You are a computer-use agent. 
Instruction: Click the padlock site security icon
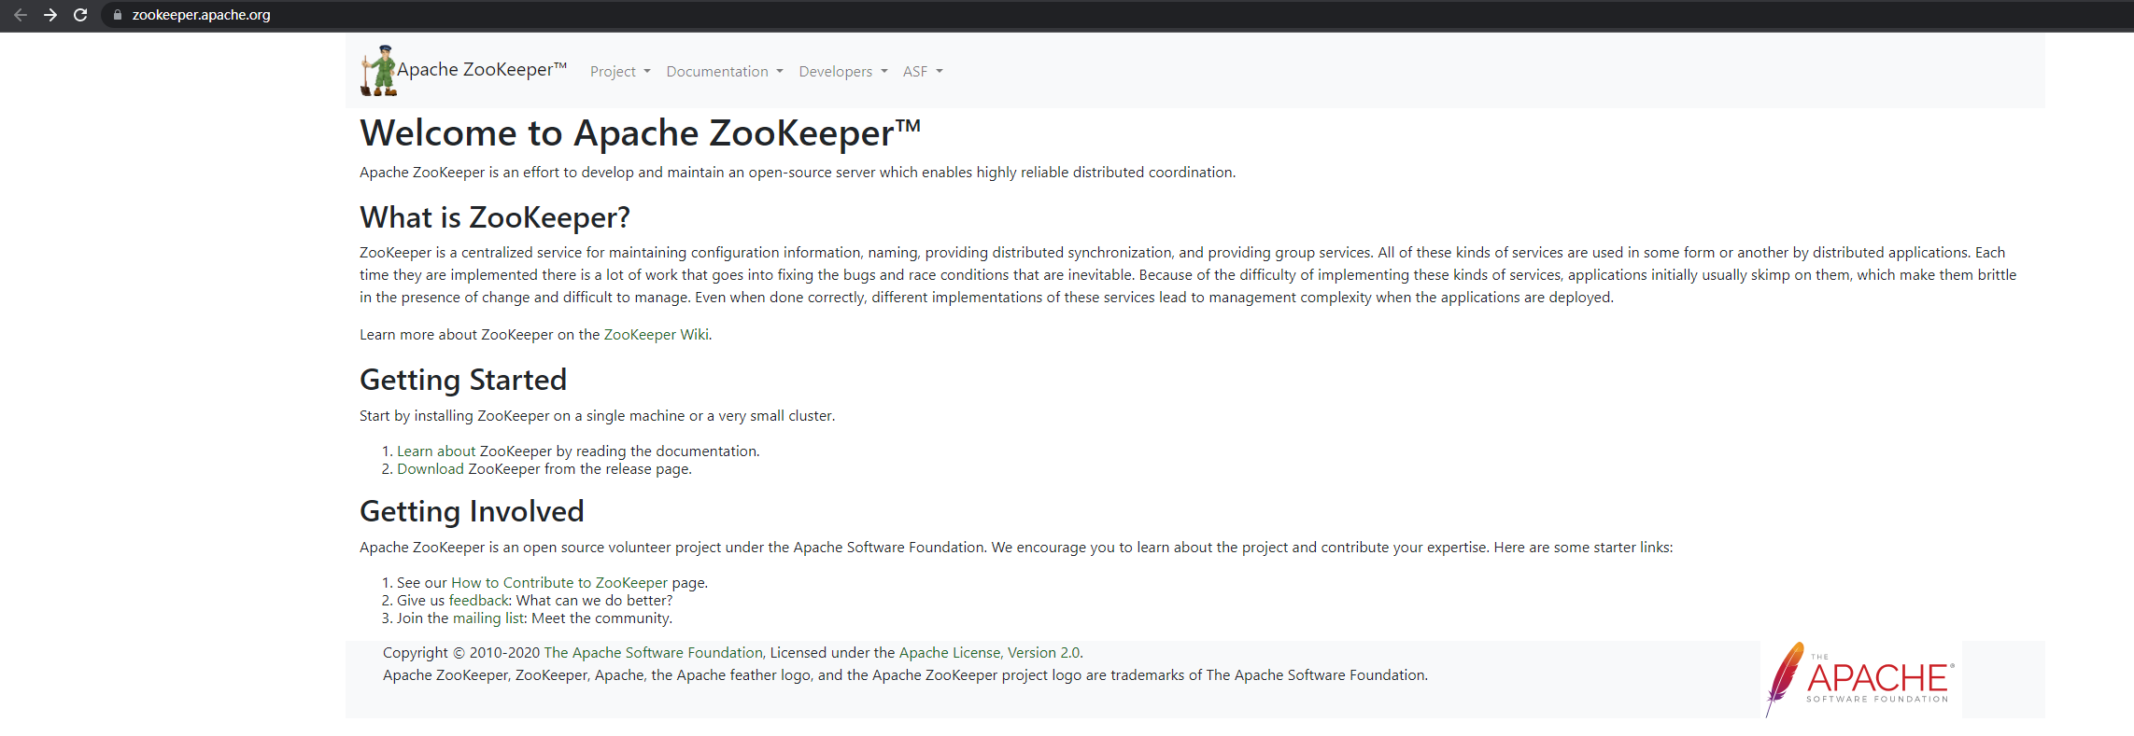118,15
